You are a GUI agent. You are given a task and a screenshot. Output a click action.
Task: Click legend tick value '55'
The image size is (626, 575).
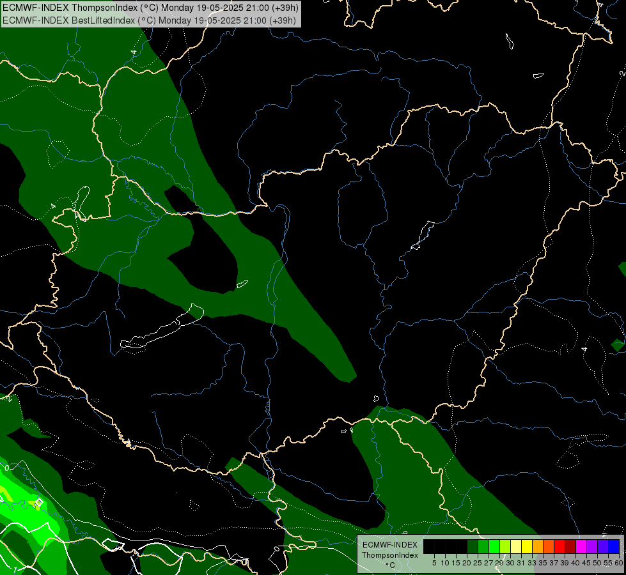(607, 563)
